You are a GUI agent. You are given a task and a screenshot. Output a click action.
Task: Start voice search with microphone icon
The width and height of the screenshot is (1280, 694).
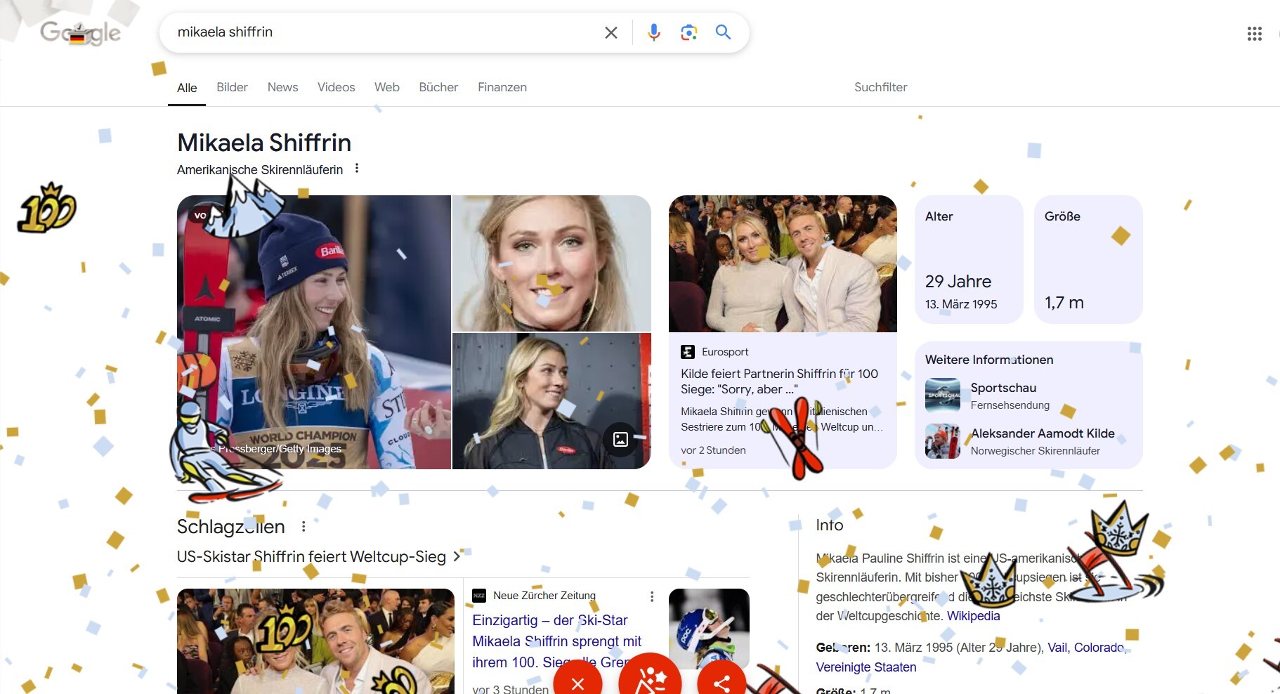coord(653,32)
